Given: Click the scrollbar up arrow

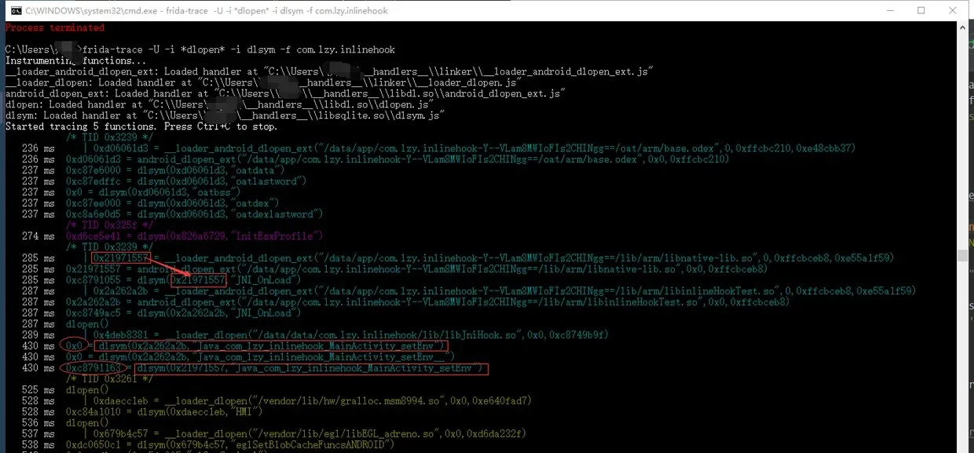Looking at the screenshot, I should pos(962,27).
